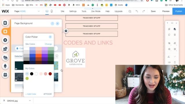The height and width of the screenshot is (104, 185).
Task: Open the Media sidebar icon
Action: [5, 57]
